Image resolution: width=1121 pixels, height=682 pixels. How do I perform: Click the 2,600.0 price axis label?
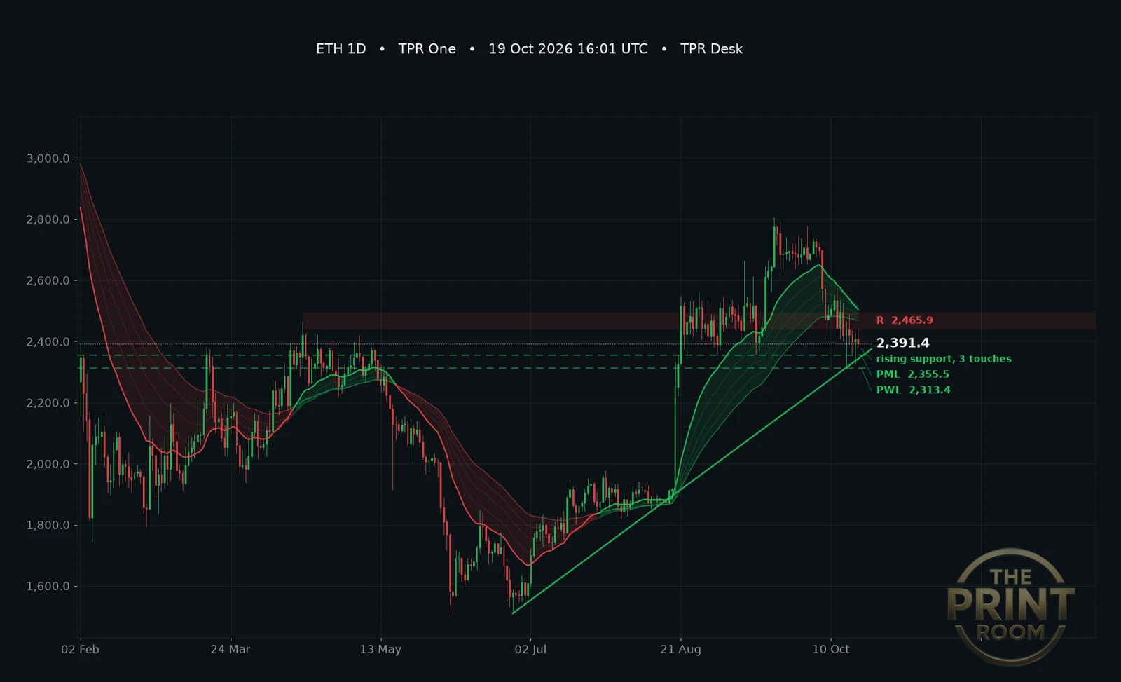coord(48,280)
